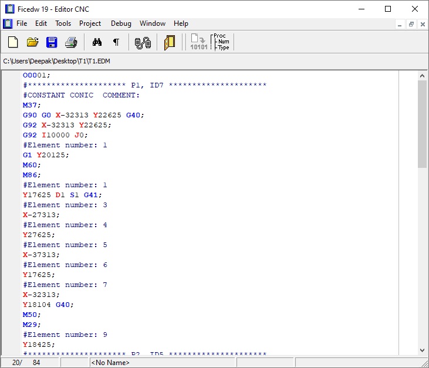Click the G1 Y20125; line

pos(46,155)
